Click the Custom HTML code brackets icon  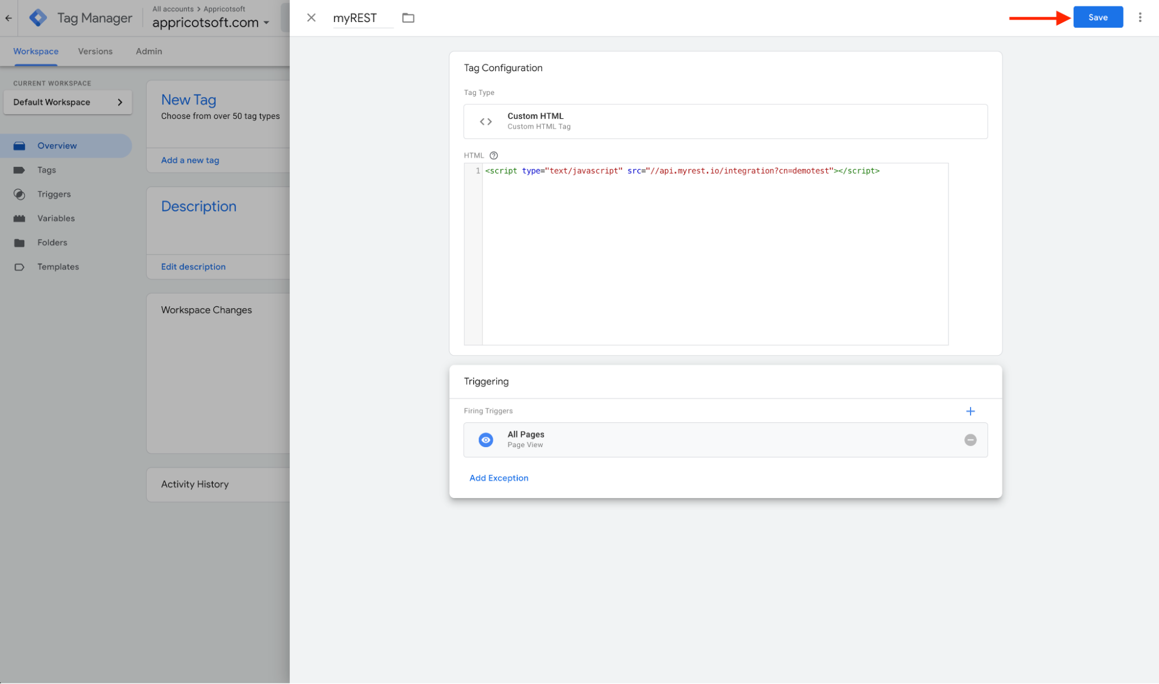tap(486, 122)
